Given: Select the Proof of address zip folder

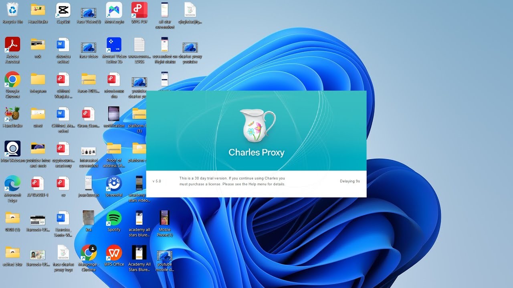Looking at the screenshot, I should 114,154.
